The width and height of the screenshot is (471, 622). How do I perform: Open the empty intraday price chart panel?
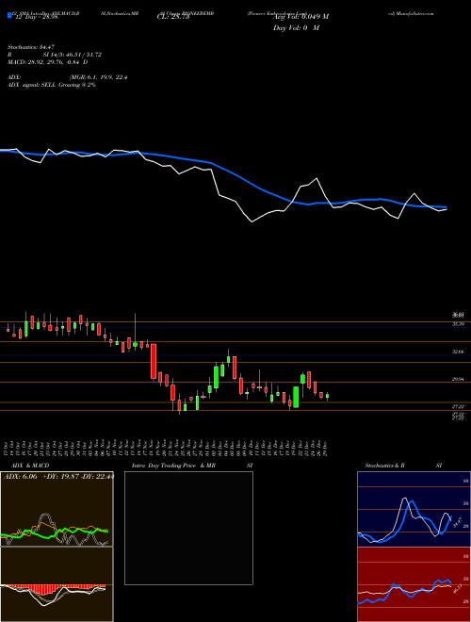pos(188,528)
